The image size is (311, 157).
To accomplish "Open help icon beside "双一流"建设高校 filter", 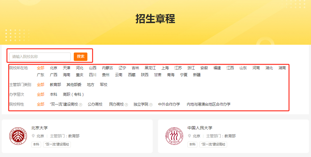I will tap(80, 105).
